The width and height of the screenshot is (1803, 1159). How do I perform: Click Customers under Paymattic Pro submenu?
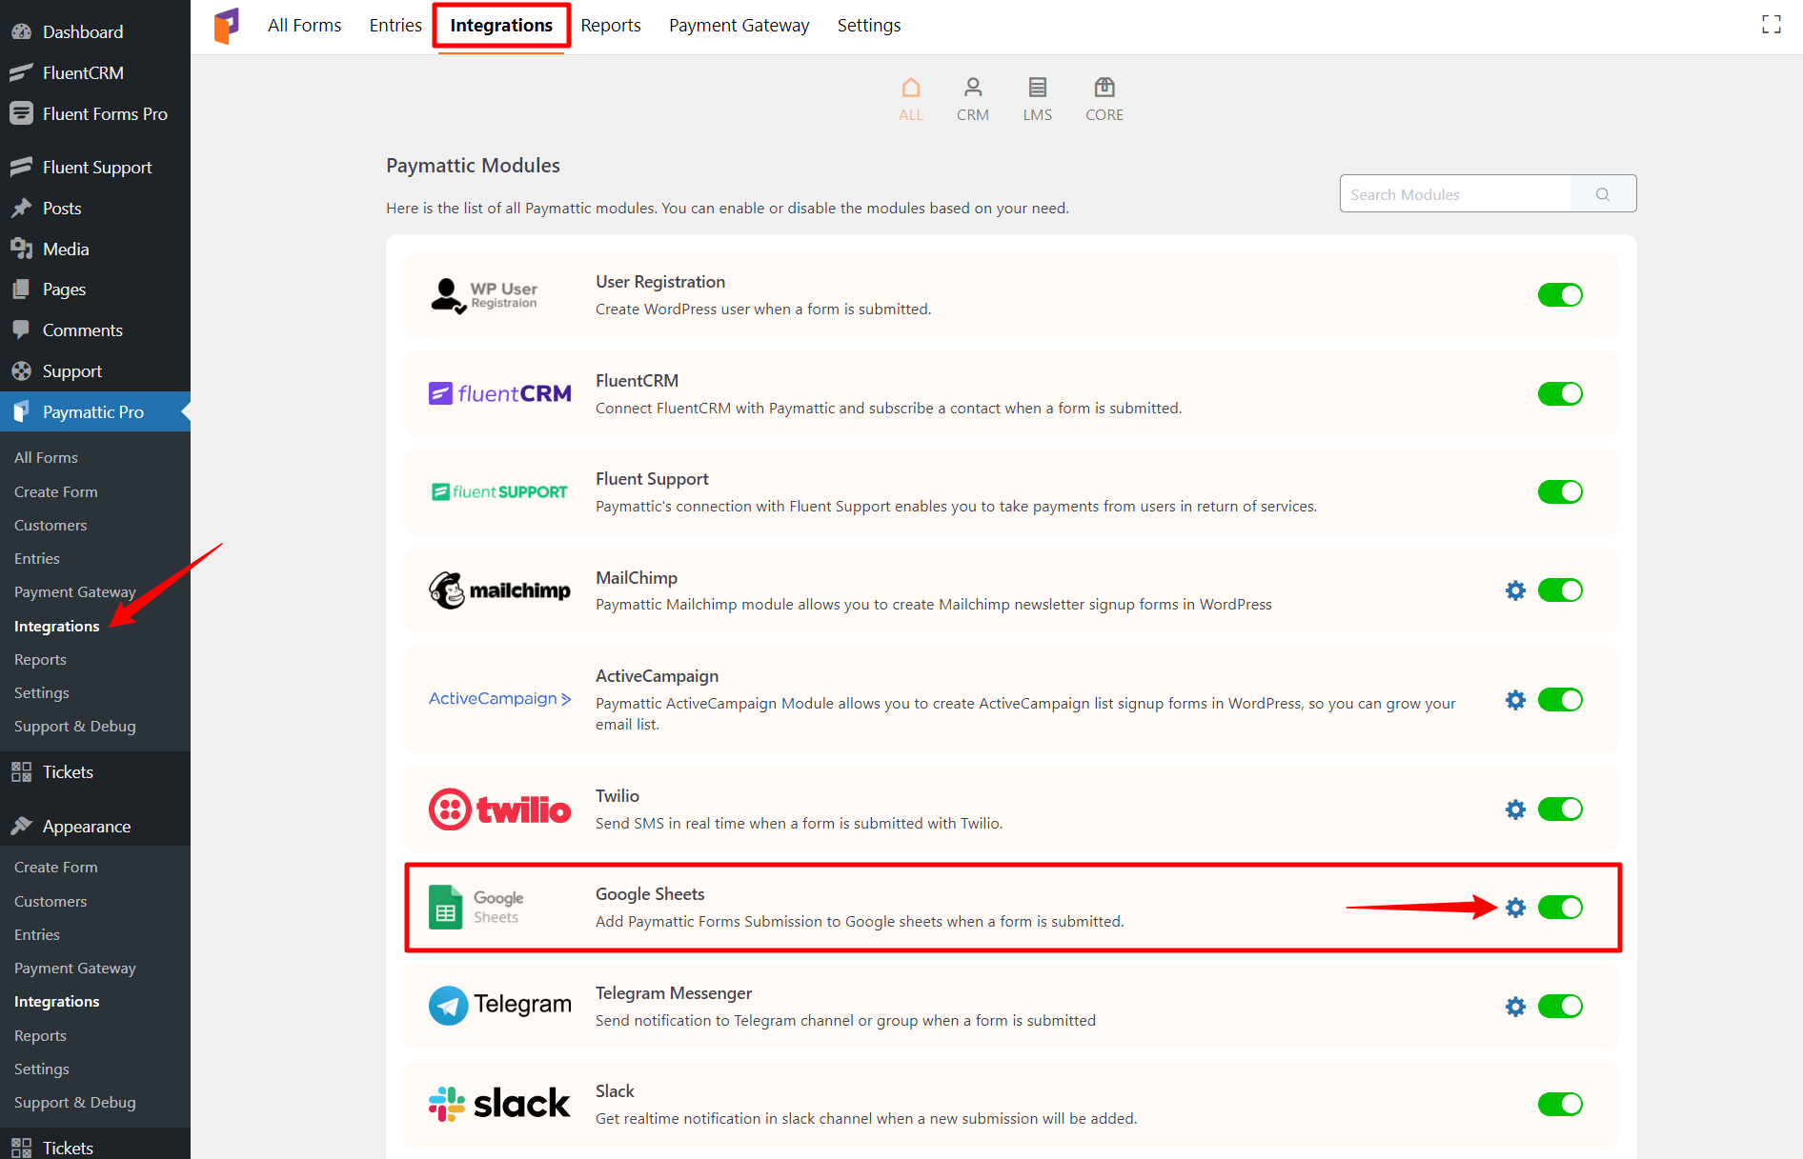tap(51, 525)
